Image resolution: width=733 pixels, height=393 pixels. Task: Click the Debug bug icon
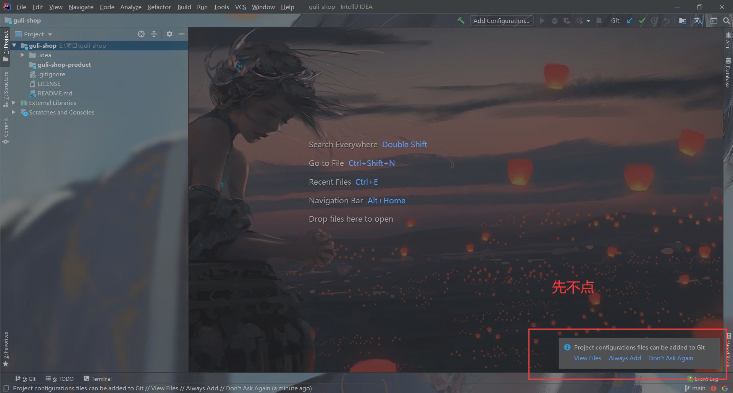555,21
